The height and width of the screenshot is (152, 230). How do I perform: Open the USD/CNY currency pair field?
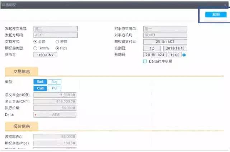coord(45,55)
